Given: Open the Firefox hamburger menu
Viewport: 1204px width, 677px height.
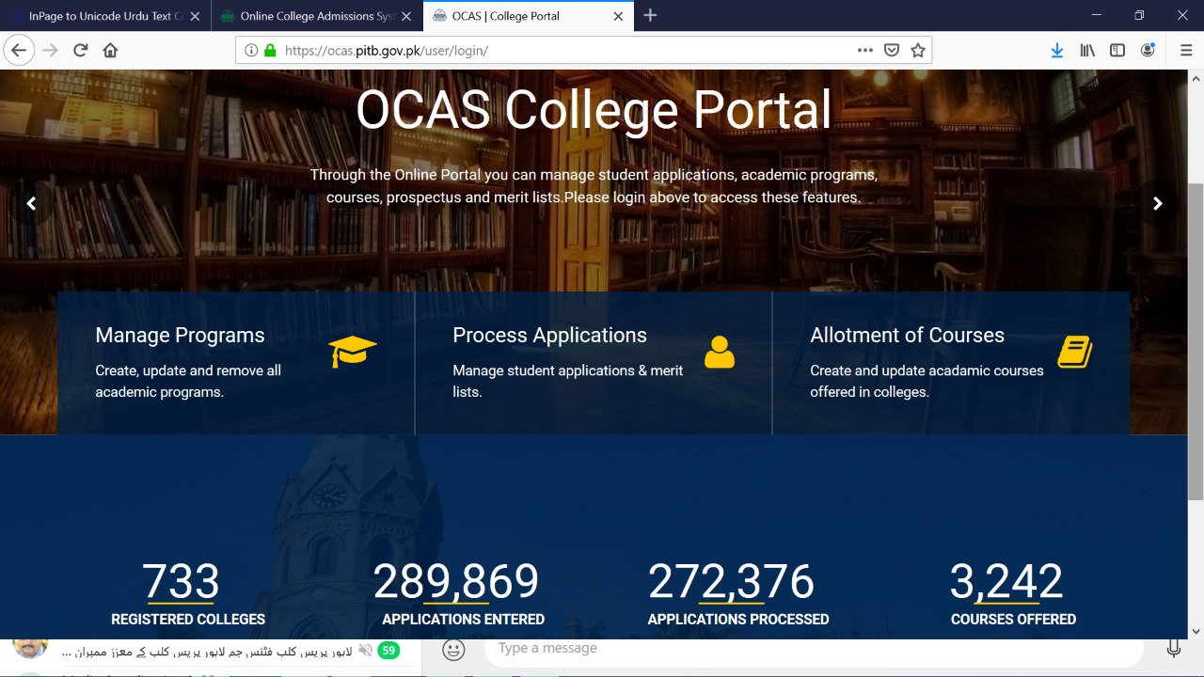Looking at the screenshot, I should 1186,51.
